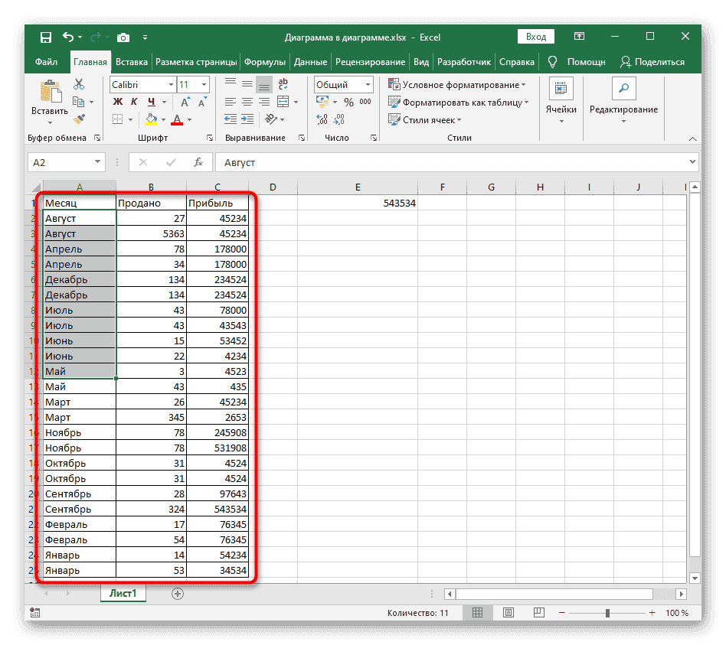Click the Format Painter brush icon
Screen dimensions: 726x645
pyautogui.click(x=78, y=119)
